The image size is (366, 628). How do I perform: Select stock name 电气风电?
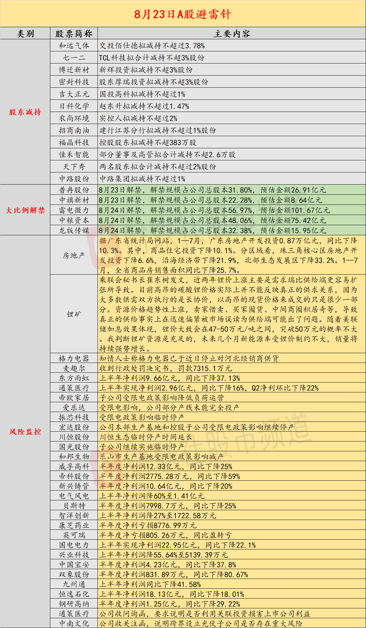click(x=74, y=496)
